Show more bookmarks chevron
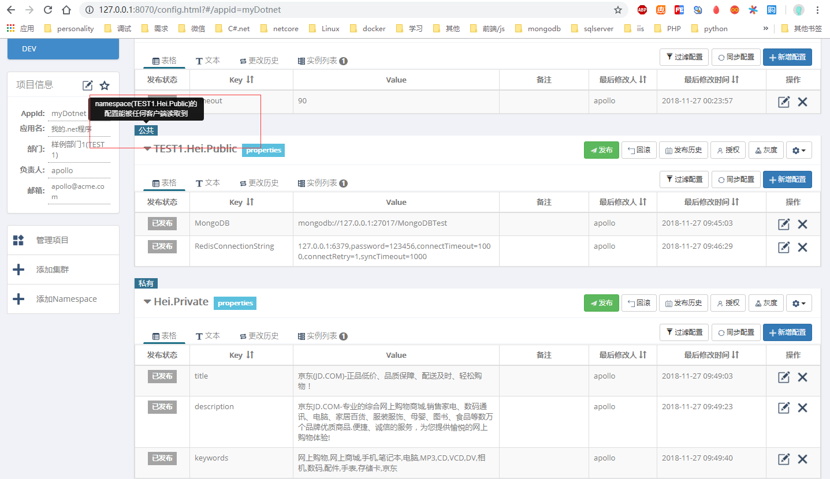830x479 pixels. 766,28
